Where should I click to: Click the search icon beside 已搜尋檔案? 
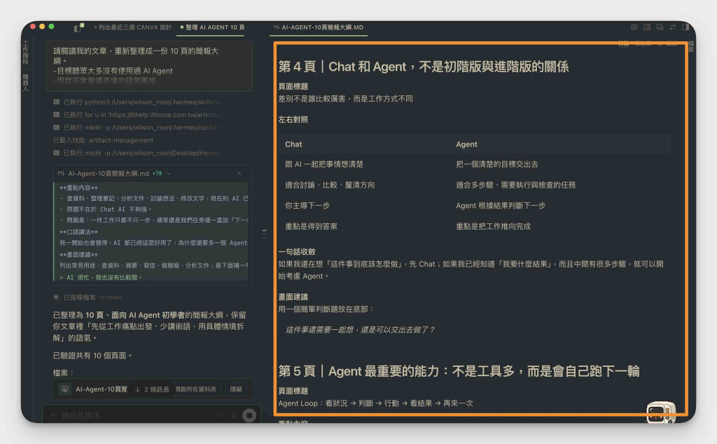pos(56,297)
